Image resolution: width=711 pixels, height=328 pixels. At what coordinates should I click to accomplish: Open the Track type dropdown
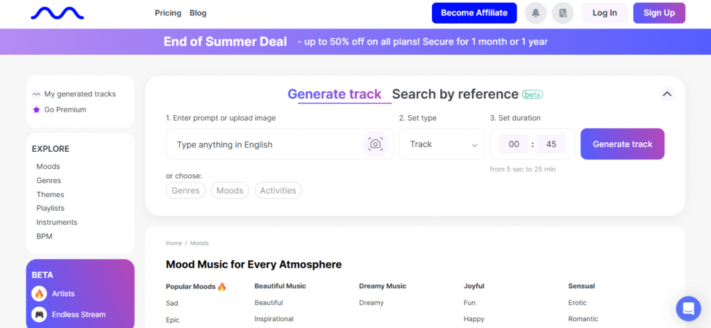coord(442,144)
